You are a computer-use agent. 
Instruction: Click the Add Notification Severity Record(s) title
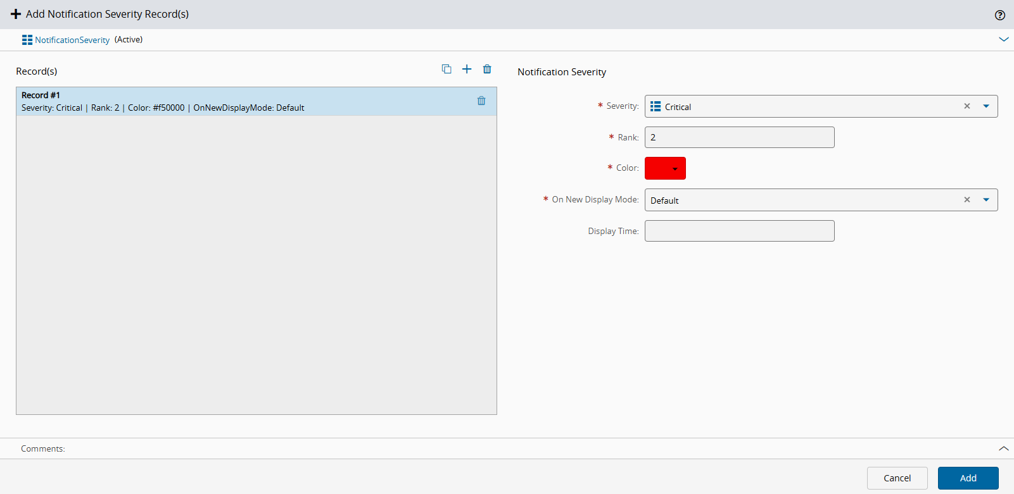[x=107, y=14]
